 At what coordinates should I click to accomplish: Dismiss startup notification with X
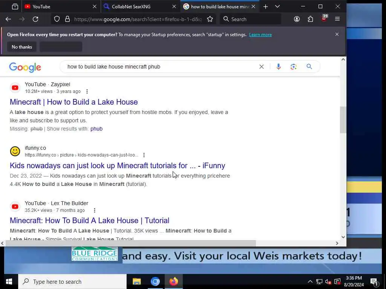(x=337, y=34)
